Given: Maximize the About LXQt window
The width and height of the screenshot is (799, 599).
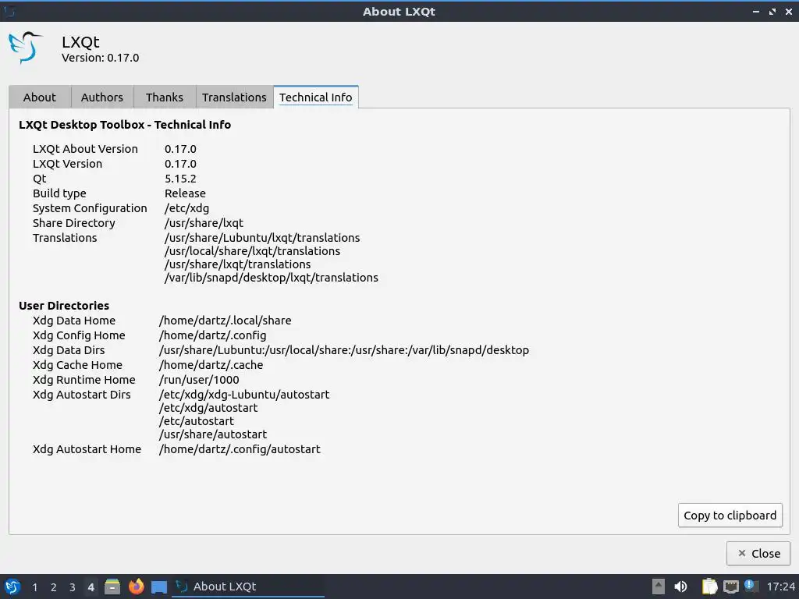Looking at the screenshot, I should (772, 11).
